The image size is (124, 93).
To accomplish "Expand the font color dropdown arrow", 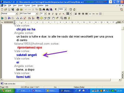I will (71, 14).
